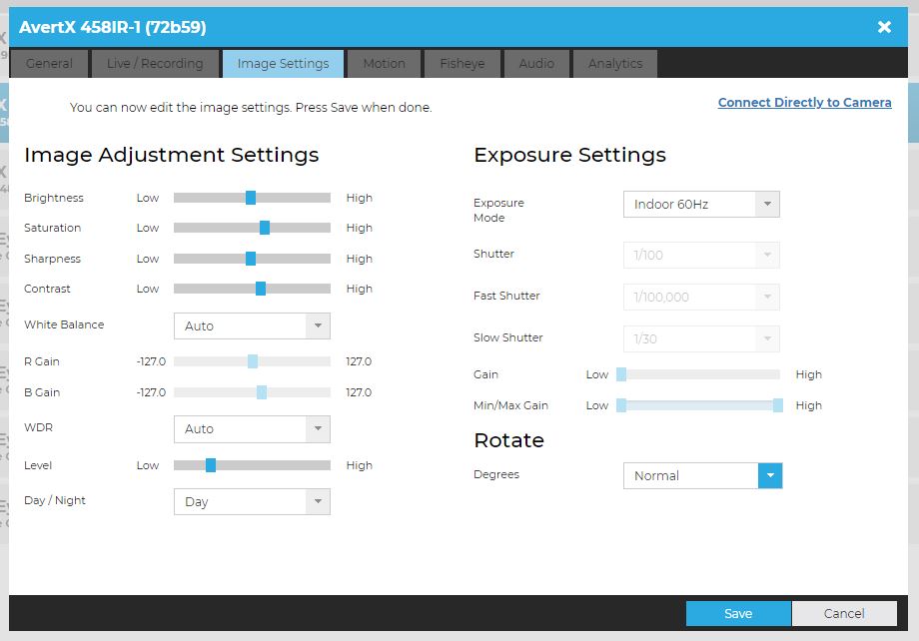919x641 pixels.
Task: Click the B Gain '127.0' maximum value
Action: pyautogui.click(x=359, y=392)
